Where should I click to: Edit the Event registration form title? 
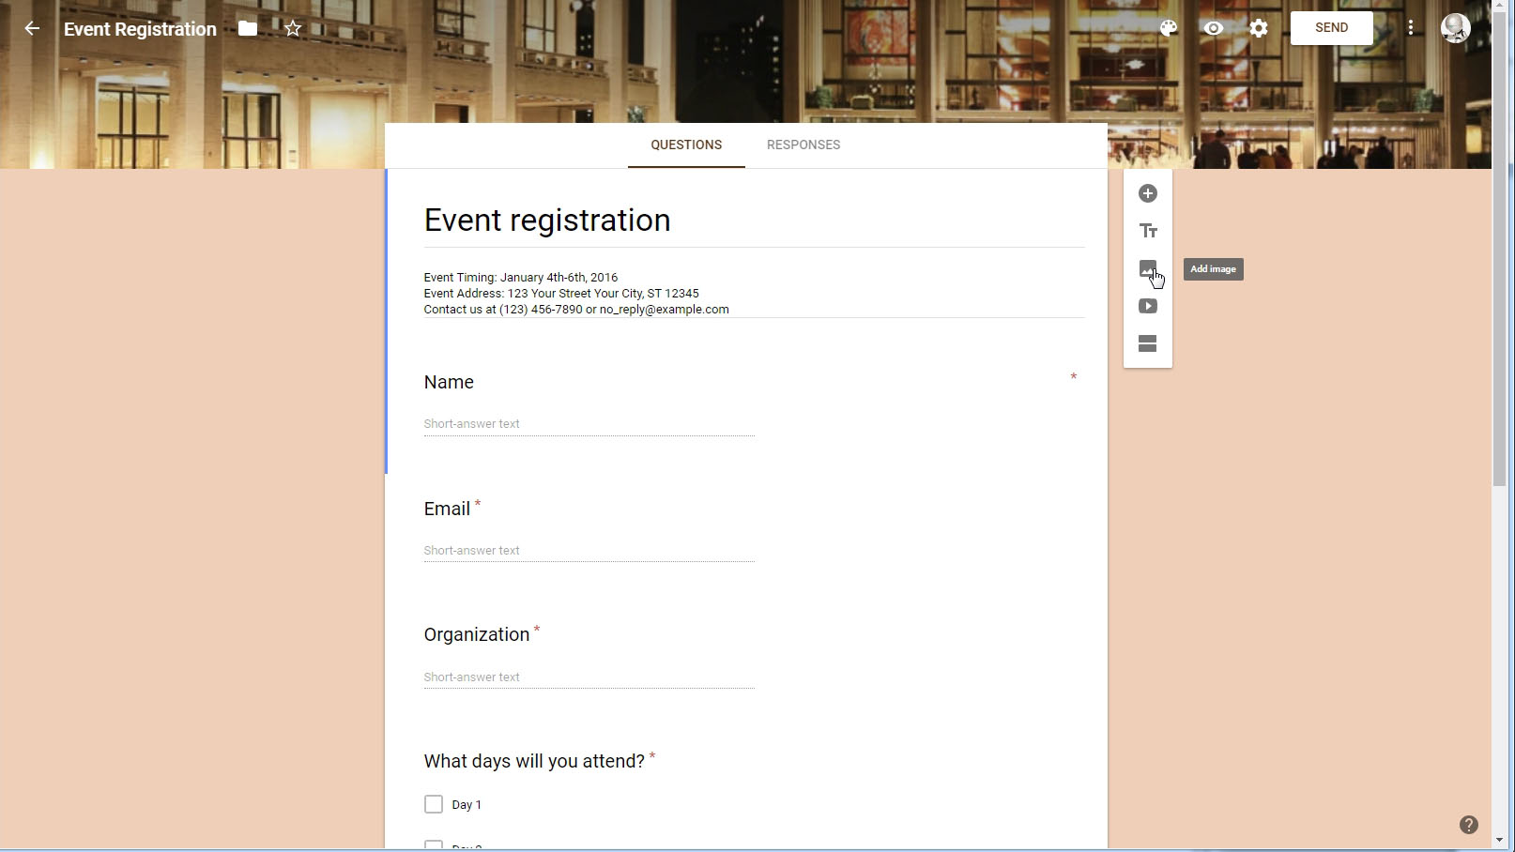[754, 221]
